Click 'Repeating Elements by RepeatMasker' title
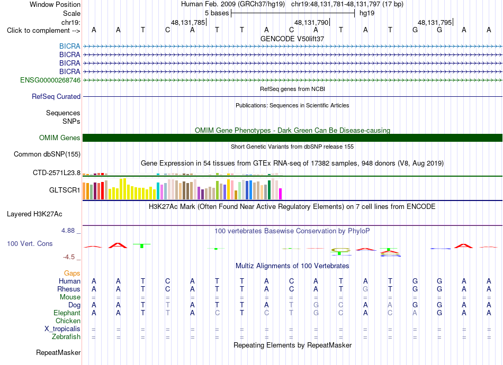 pyautogui.click(x=293, y=345)
